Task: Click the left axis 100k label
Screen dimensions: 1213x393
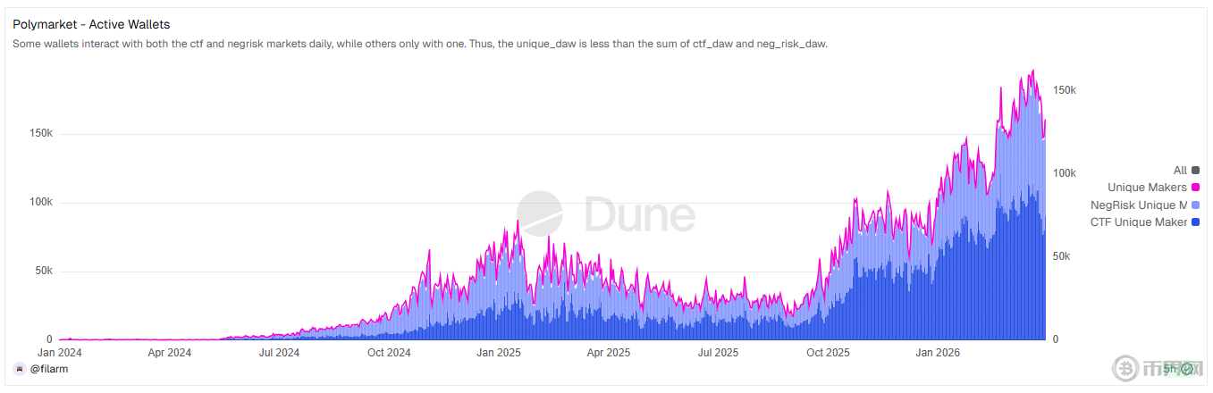Action: (x=42, y=202)
